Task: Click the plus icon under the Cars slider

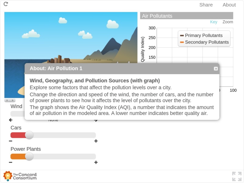Action: click(96, 141)
